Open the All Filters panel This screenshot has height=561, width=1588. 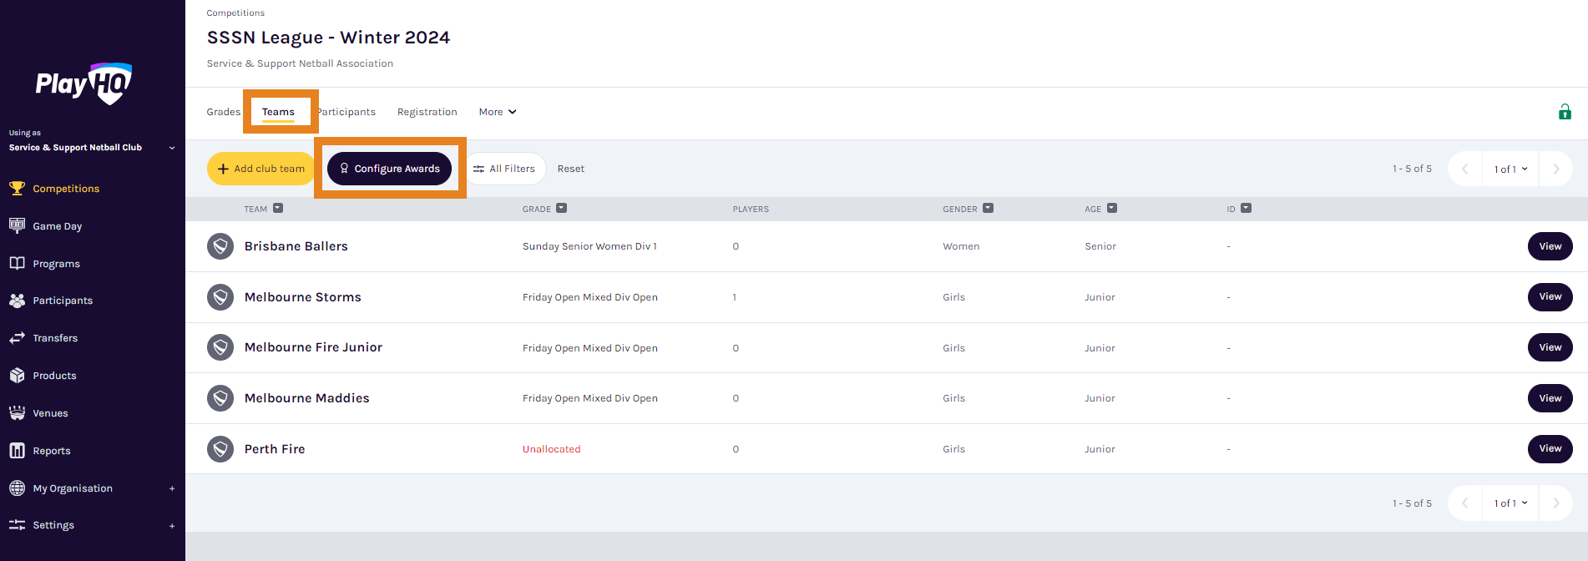[504, 169]
